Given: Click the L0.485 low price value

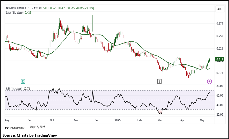Looking at the screenshot, I should coord(62,8).
